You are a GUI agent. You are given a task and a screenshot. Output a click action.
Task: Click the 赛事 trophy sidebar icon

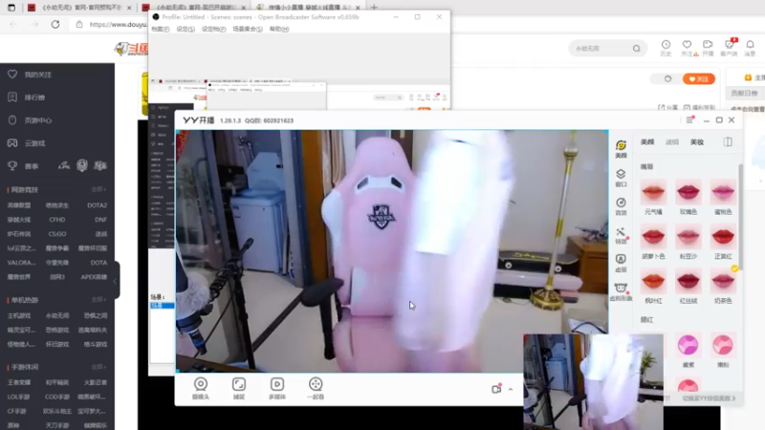12,165
